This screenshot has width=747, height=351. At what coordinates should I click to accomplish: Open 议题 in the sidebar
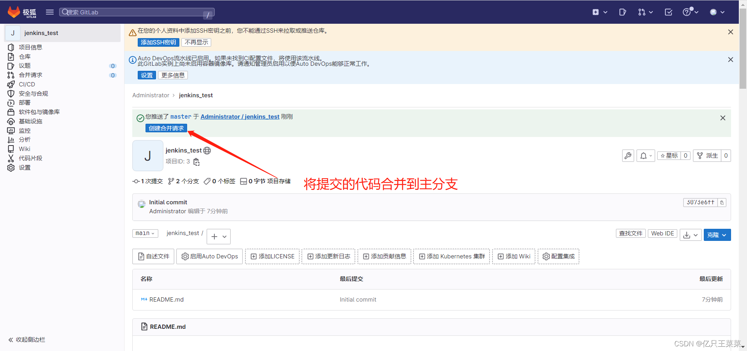(x=25, y=66)
